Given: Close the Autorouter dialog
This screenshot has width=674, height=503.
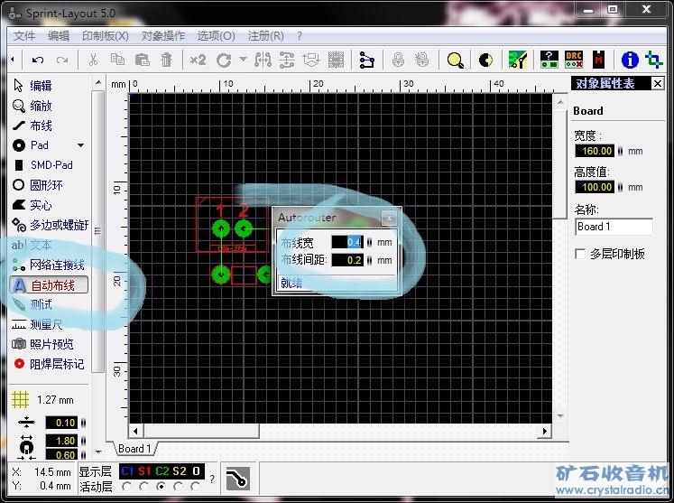Looking at the screenshot, I should pyautogui.click(x=389, y=218).
